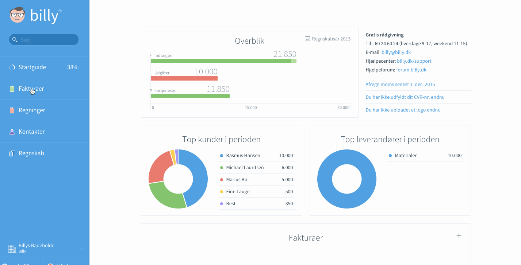
Task: Open the Regnskabsår 2015 period picker
Action: tap(327, 39)
